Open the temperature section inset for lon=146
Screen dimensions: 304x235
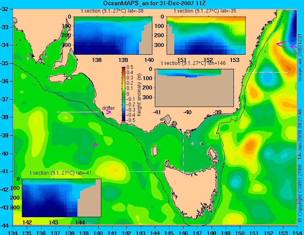tap(194, 88)
